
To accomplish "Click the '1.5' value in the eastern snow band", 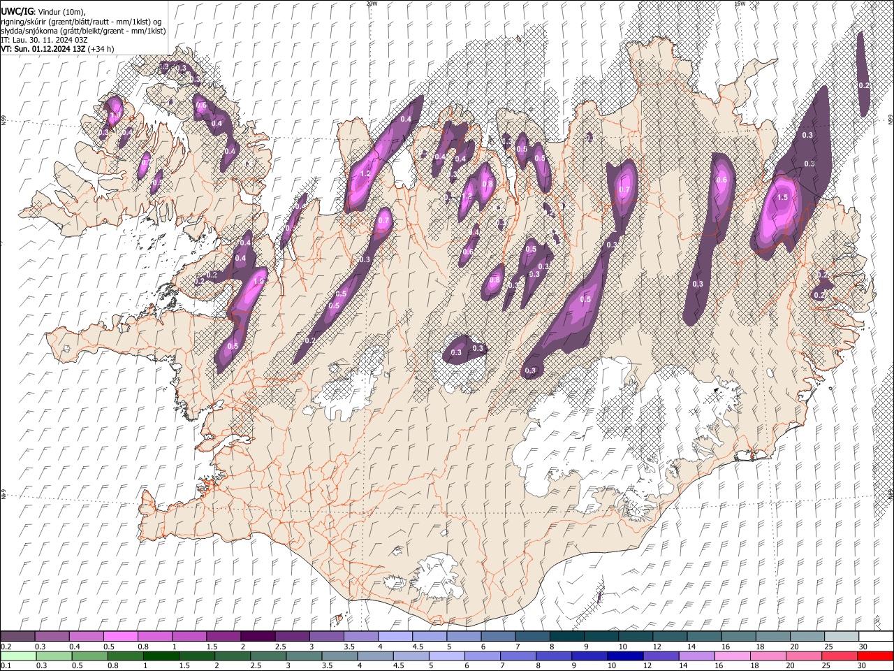I will 782,198.
